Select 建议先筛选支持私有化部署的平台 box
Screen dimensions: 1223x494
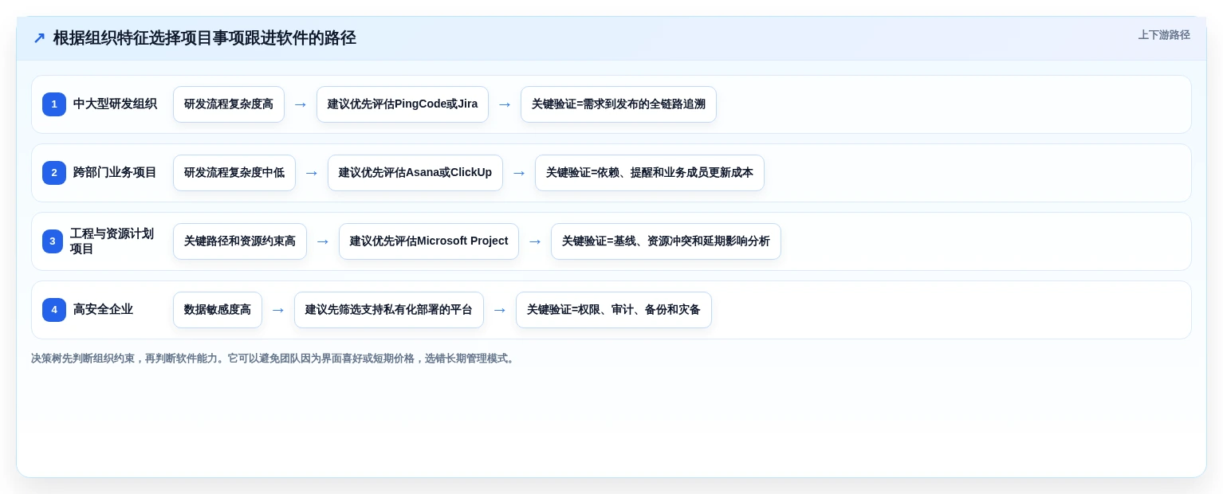pyautogui.click(x=389, y=310)
